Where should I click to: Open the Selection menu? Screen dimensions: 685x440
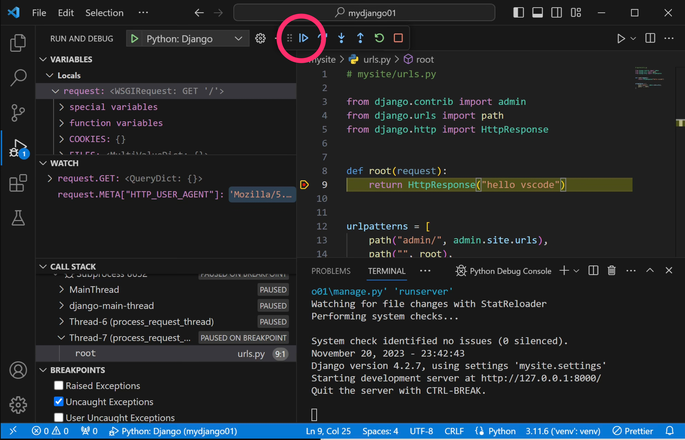pos(104,13)
